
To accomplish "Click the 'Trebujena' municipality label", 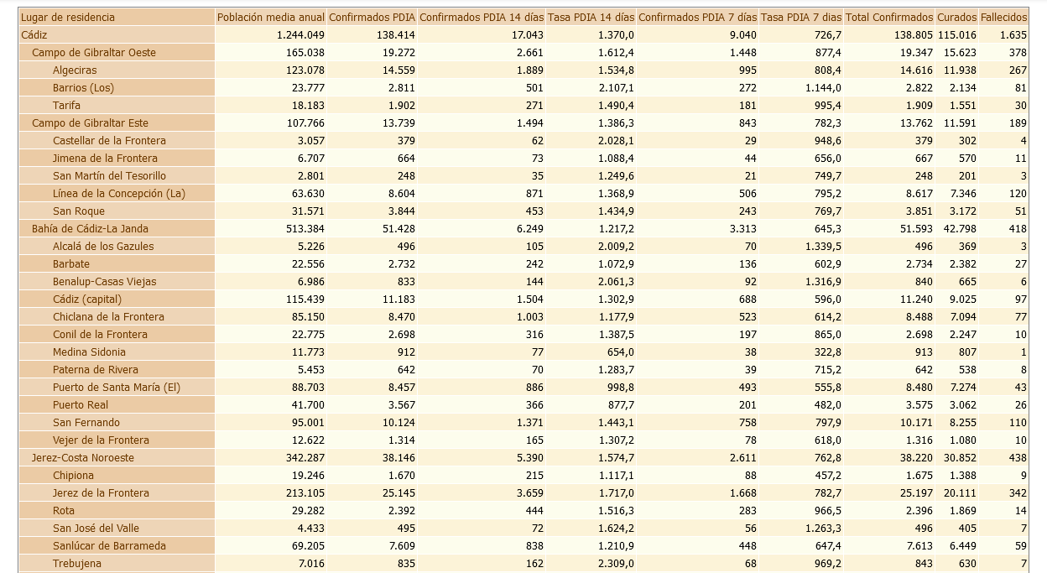I will tap(77, 564).
